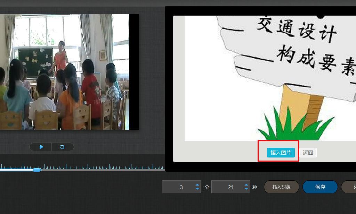Click the minutes input field showing 3
The image size is (356, 214).
click(181, 187)
